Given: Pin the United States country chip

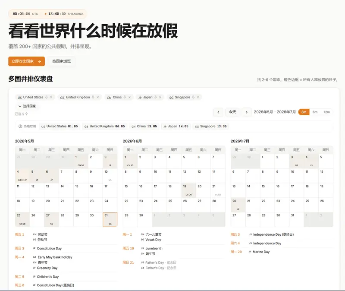Looking at the screenshot, I should [x=47, y=97].
